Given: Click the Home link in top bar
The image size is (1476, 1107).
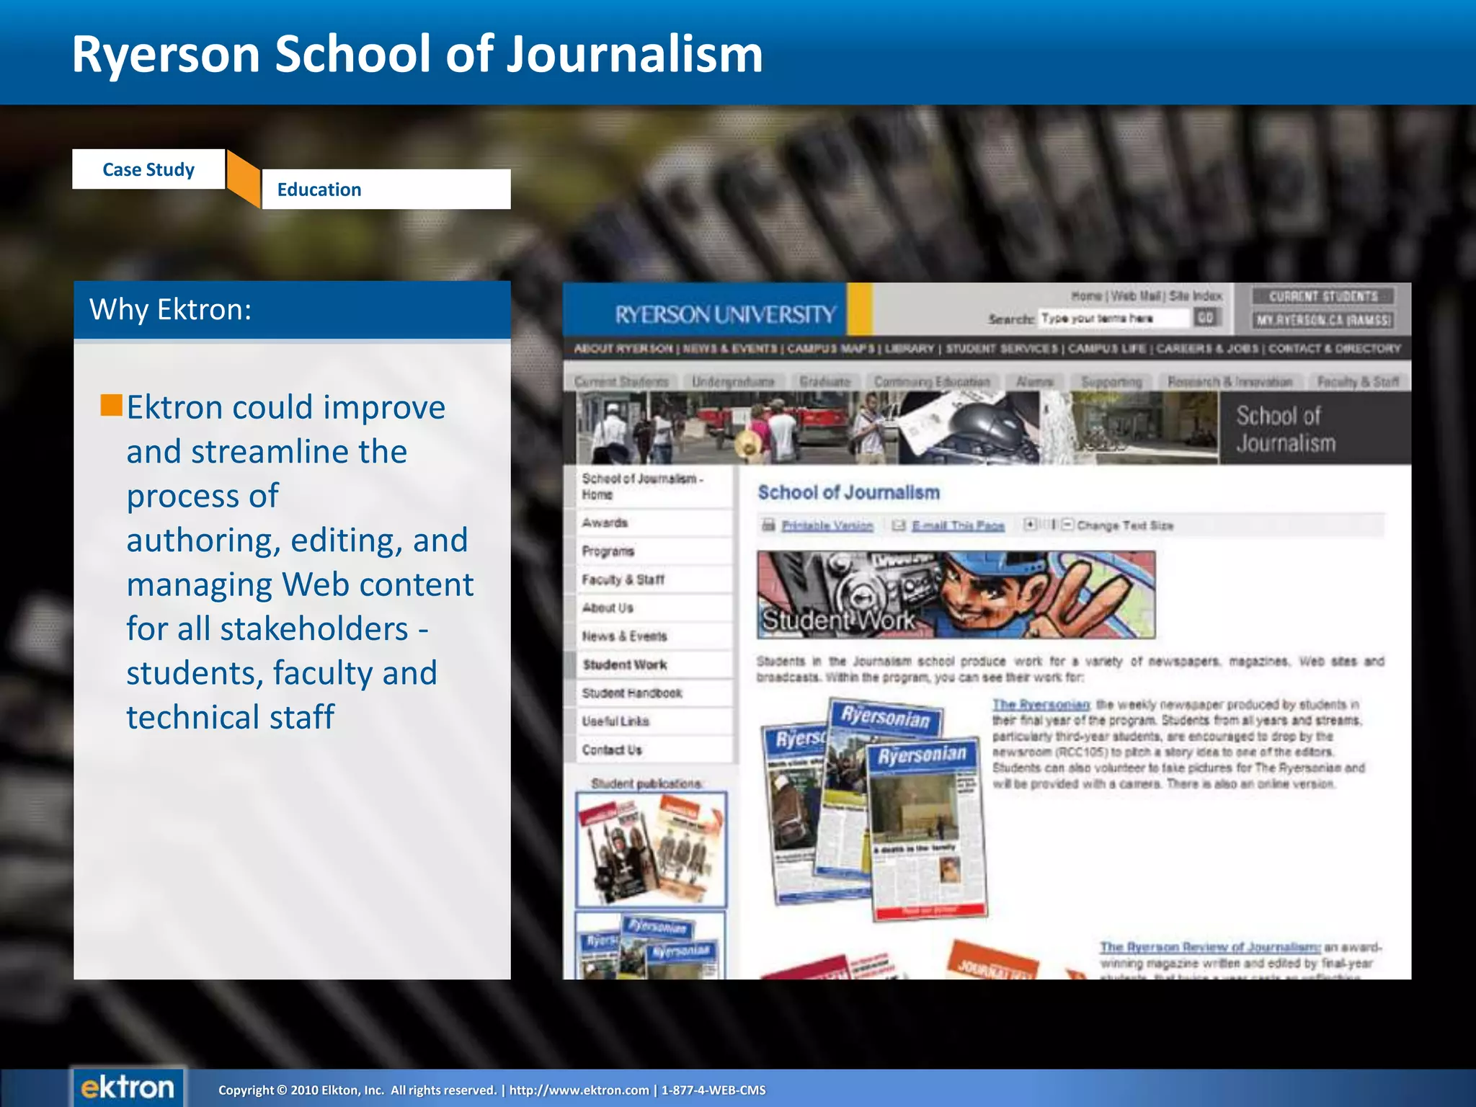Looking at the screenshot, I should pos(1086,295).
